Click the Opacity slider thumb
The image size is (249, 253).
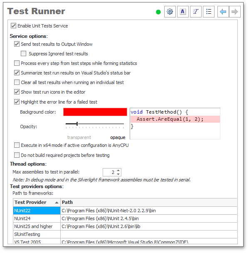(x=77, y=124)
